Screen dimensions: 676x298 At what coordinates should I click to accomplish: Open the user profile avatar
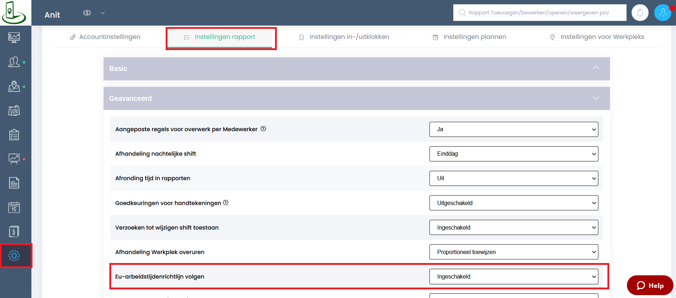pyautogui.click(x=663, y=13)
